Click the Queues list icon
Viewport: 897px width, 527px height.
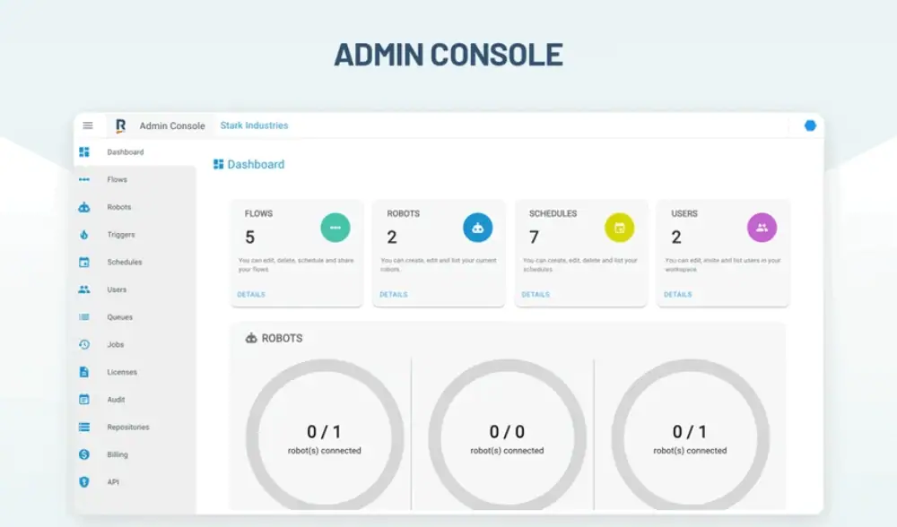[84, 317]
